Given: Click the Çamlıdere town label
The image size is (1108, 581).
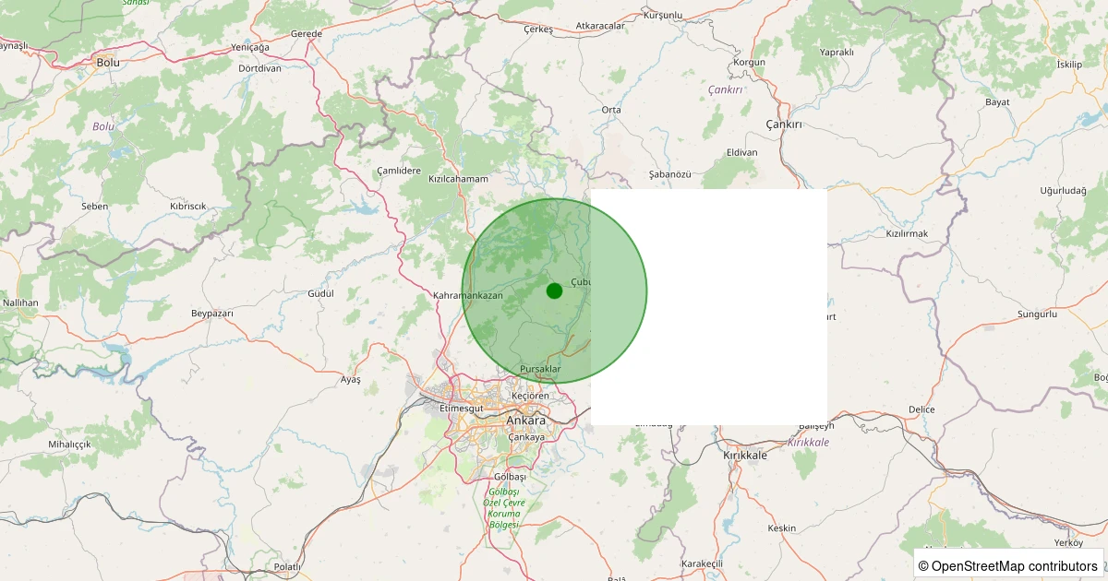Looking at the screenshot, I should click(399, 171).
